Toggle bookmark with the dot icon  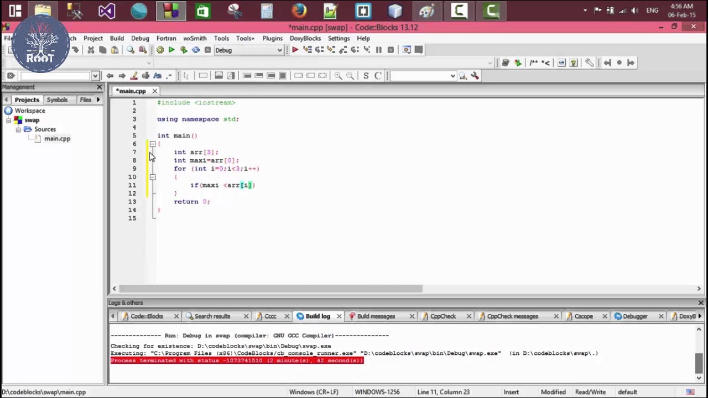click(619, 62)
